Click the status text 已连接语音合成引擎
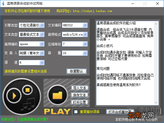 tap(33, 119)
